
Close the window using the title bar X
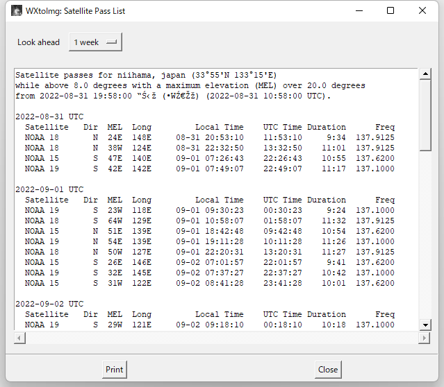tap(422, 11)
